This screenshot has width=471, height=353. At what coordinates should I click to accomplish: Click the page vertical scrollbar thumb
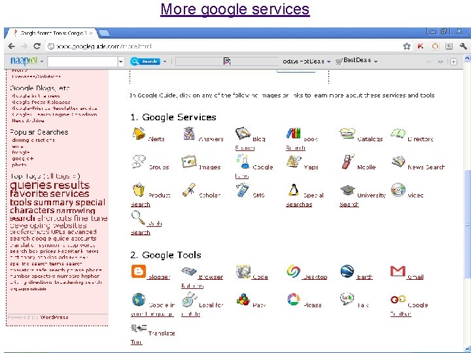467,224
